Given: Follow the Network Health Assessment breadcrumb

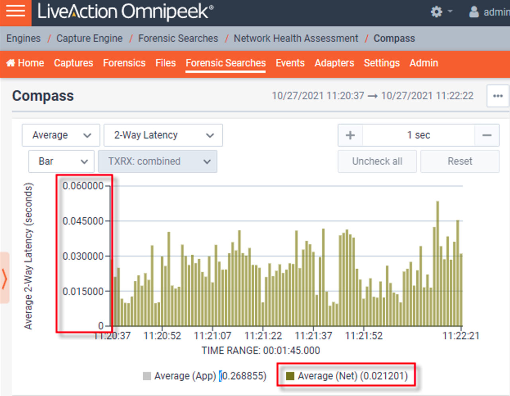Looking at the screenshot, I should [296, 38].
